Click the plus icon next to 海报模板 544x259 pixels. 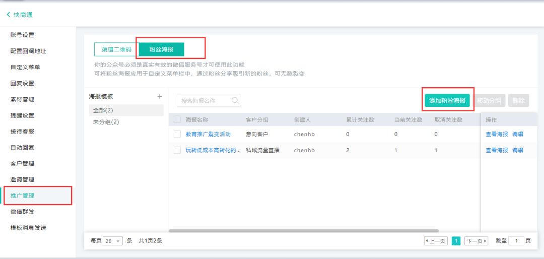coord(160,96)
